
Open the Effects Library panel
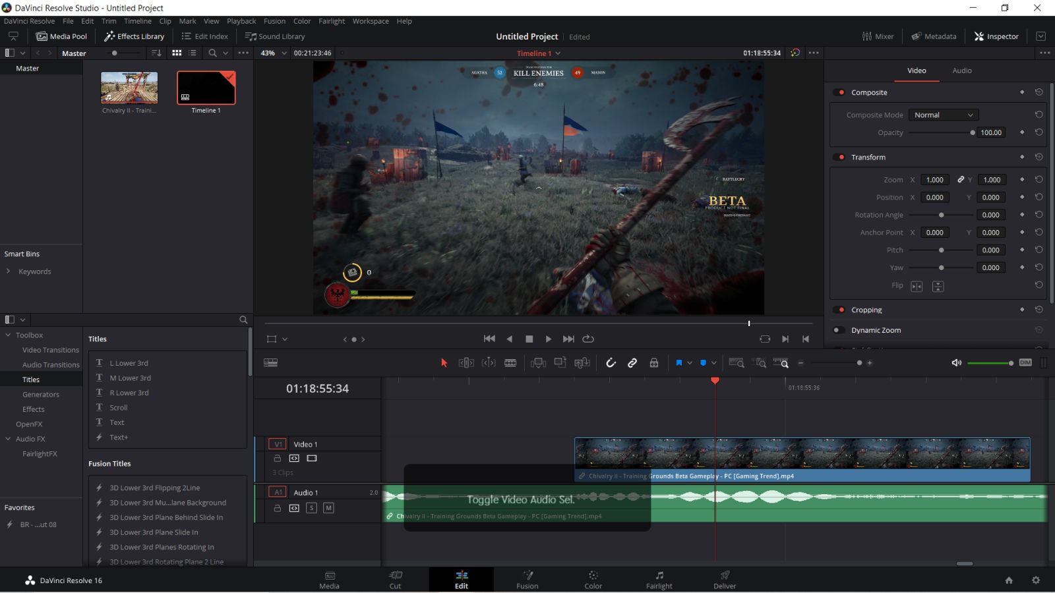pos(134,36)
